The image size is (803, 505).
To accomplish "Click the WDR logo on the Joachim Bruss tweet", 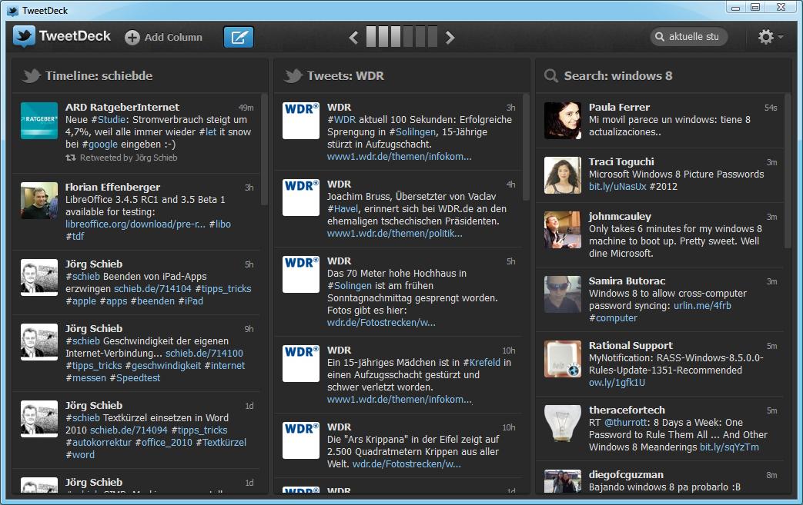I will coord(301,198).
